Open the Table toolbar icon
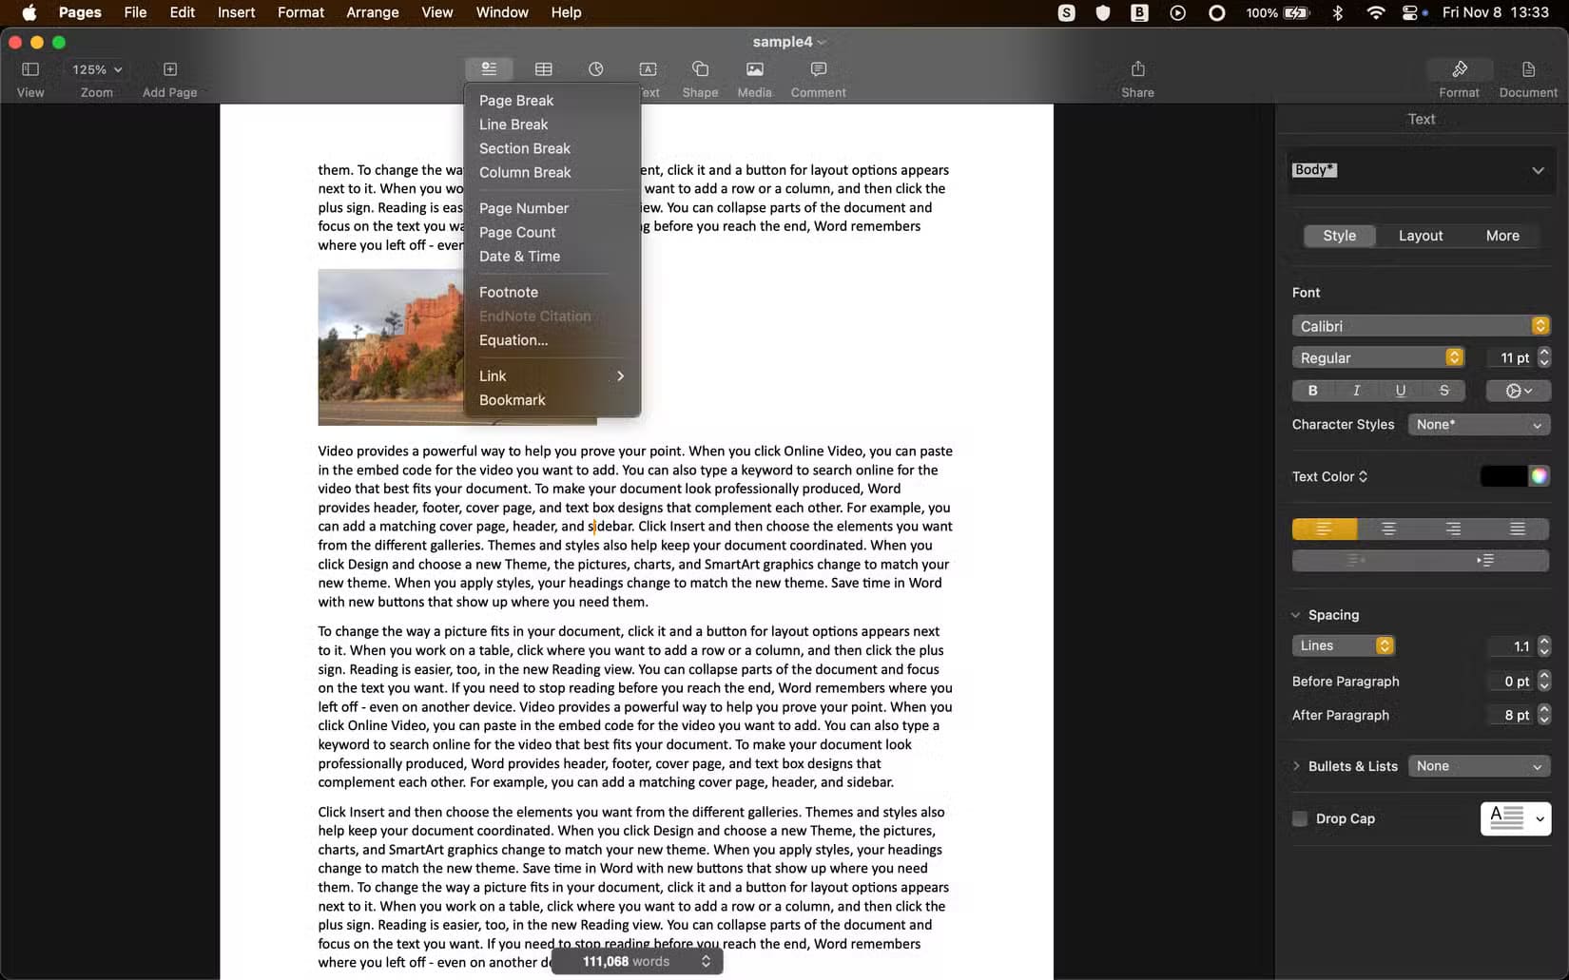Viewport: 1569px width, 980px height. point(544,68)
